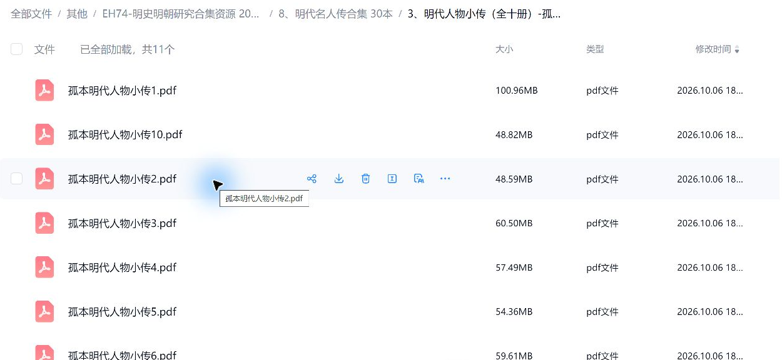Tick the checkbox for 孤本明代人物小传2.pdf
Image resolution: width=782 pixels, height=360 pixels.
(17, 179)
